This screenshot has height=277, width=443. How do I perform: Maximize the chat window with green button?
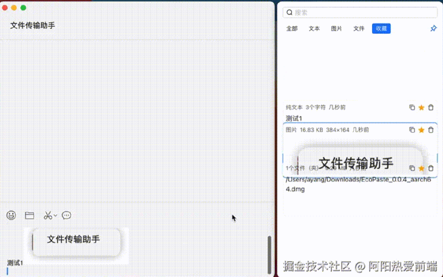[23, 8]
